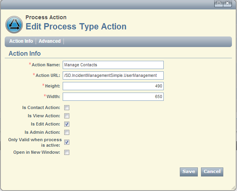
Task: Click the 'Action Info' section heading
Action: 25,53
